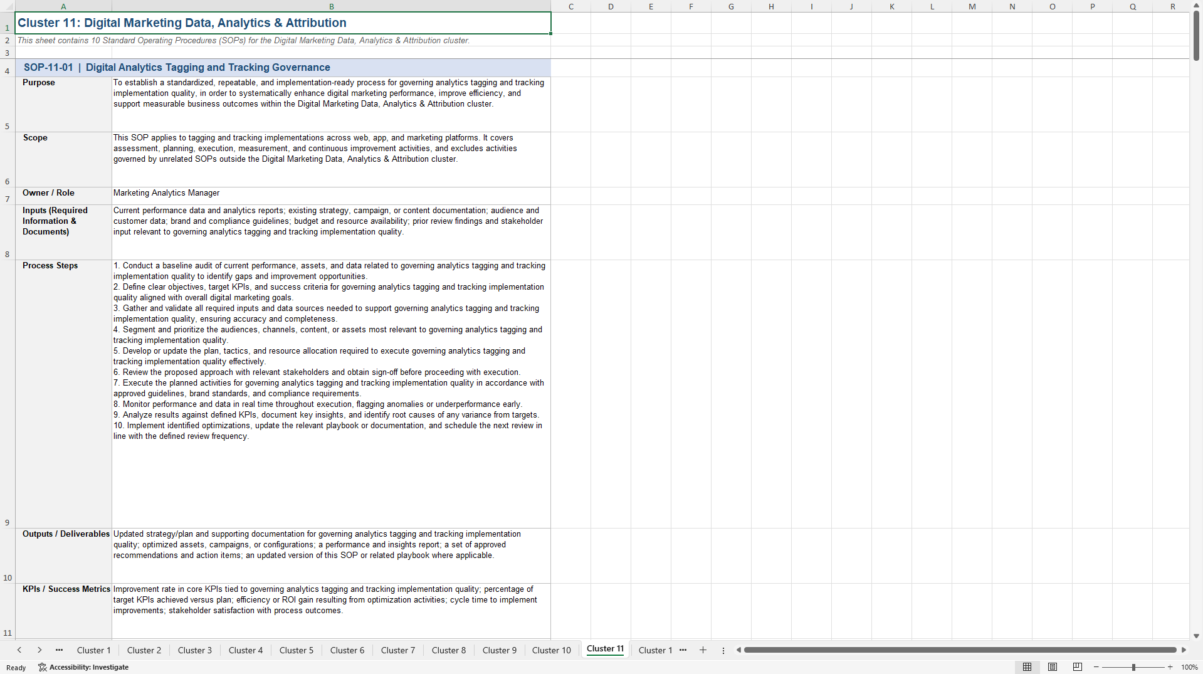1203x674 pixels.
Task: Open Cluster 8 sheet tab
Action: tap(449, 650)
